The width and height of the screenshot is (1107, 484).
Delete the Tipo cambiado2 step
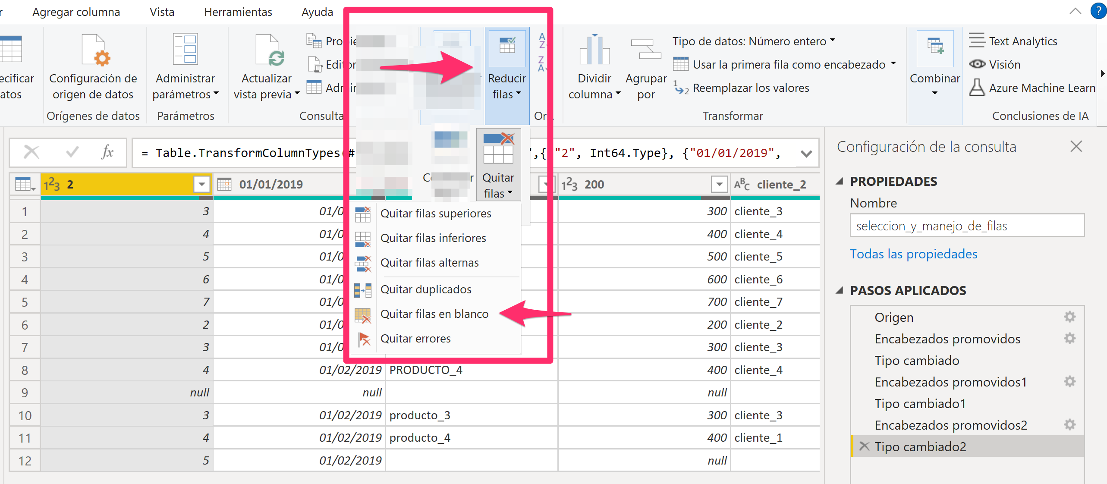click(x=864, y=446)
